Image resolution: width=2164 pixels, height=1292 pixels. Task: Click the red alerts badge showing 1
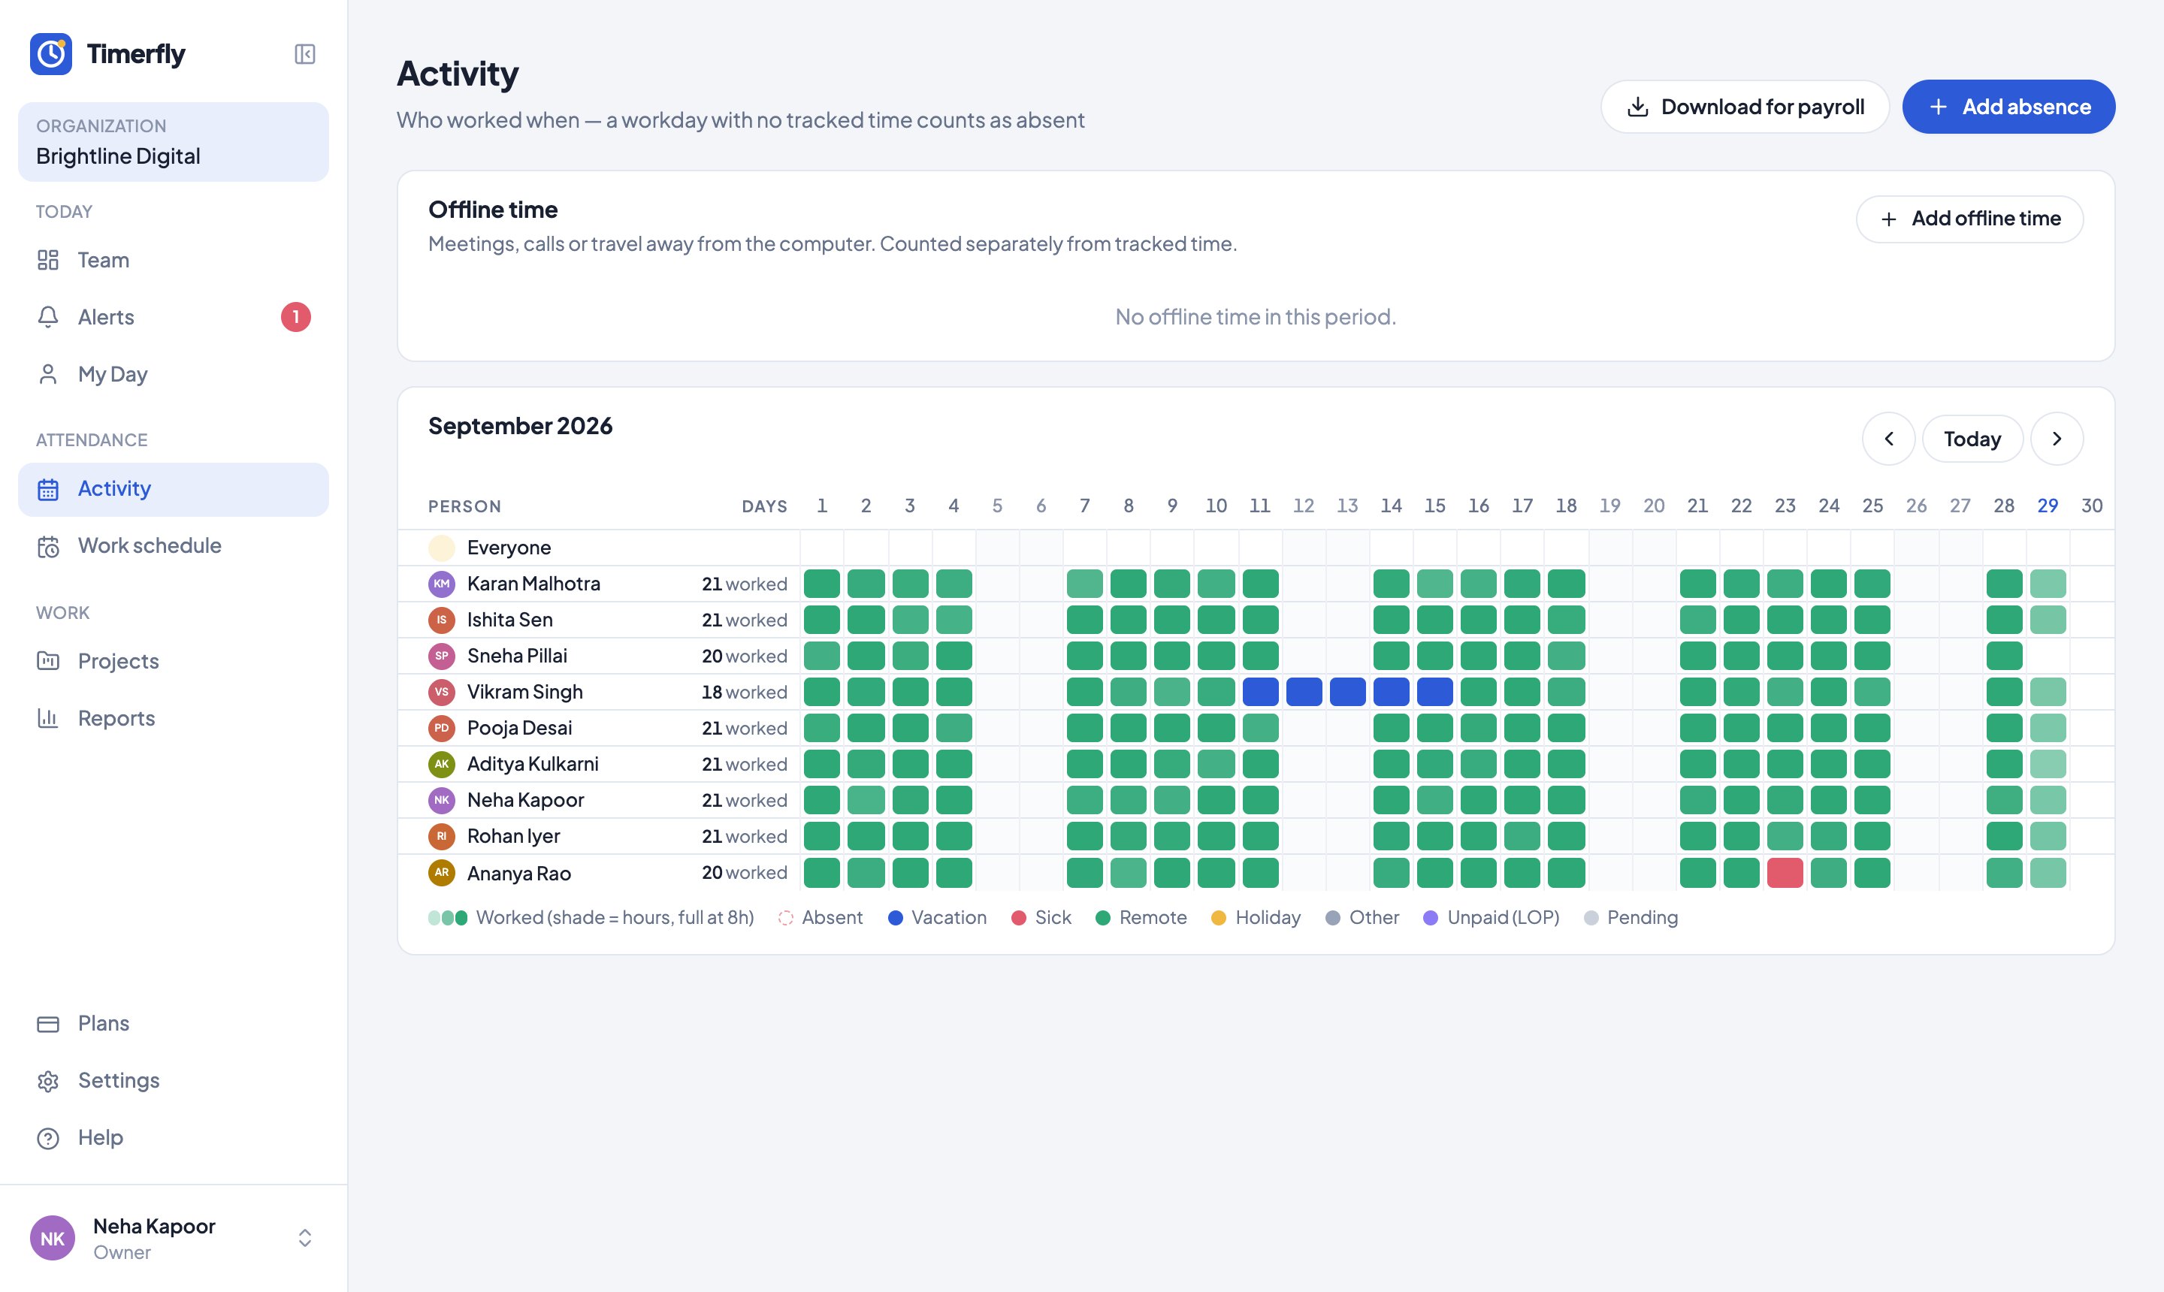coord(296,317)
